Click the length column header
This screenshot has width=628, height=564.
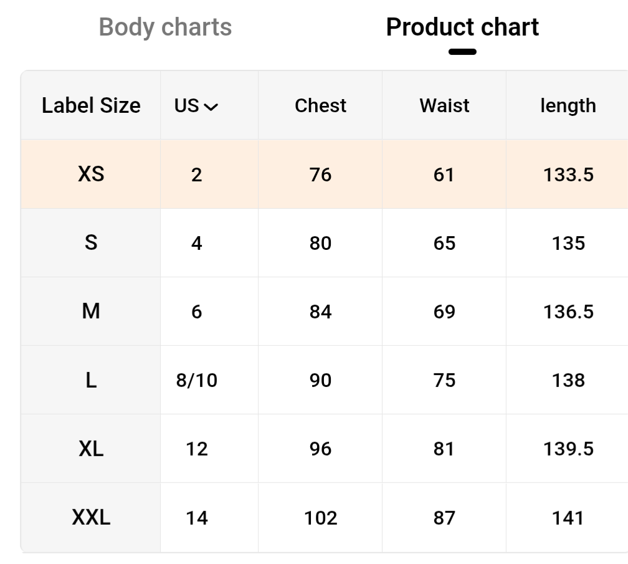[568, 106]
